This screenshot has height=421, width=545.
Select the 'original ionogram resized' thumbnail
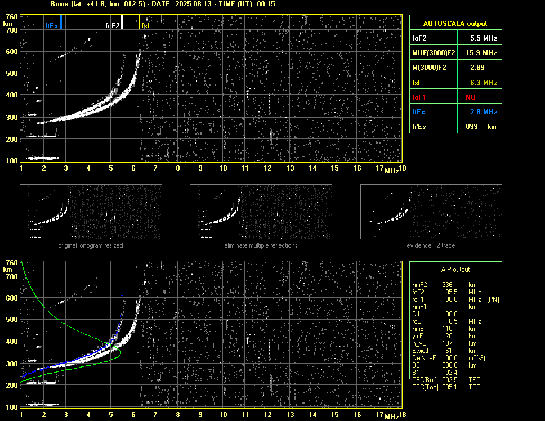[91, 212]
